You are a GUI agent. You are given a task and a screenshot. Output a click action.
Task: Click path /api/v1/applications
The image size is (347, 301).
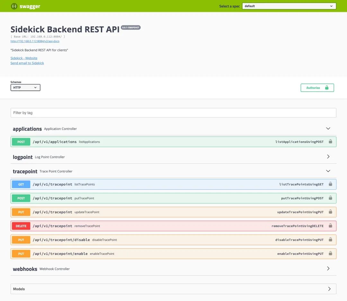point(55,142)
